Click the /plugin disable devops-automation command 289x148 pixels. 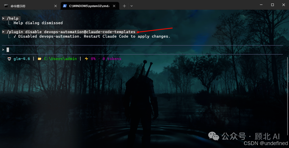pos(70,32)
